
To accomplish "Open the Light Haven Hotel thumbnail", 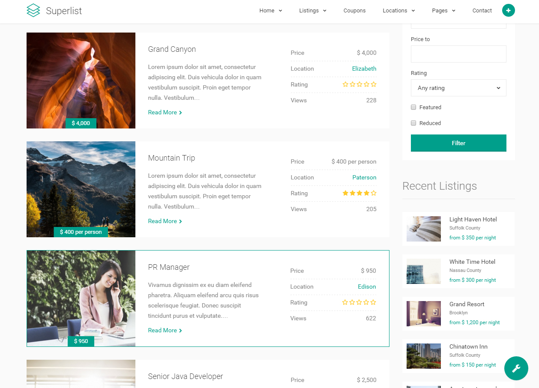I will coord(423,229).
